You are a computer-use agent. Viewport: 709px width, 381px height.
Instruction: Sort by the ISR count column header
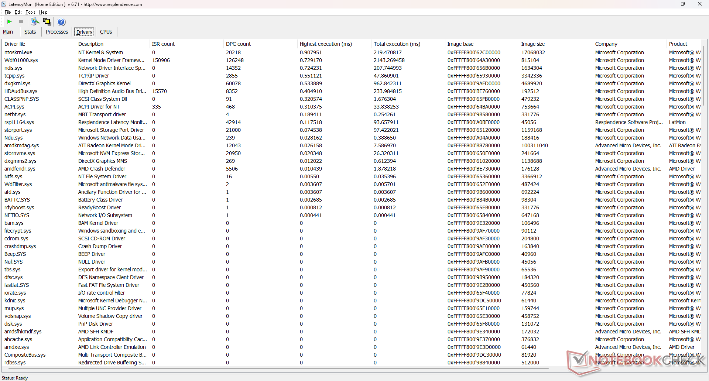click(x=186, y=44)
